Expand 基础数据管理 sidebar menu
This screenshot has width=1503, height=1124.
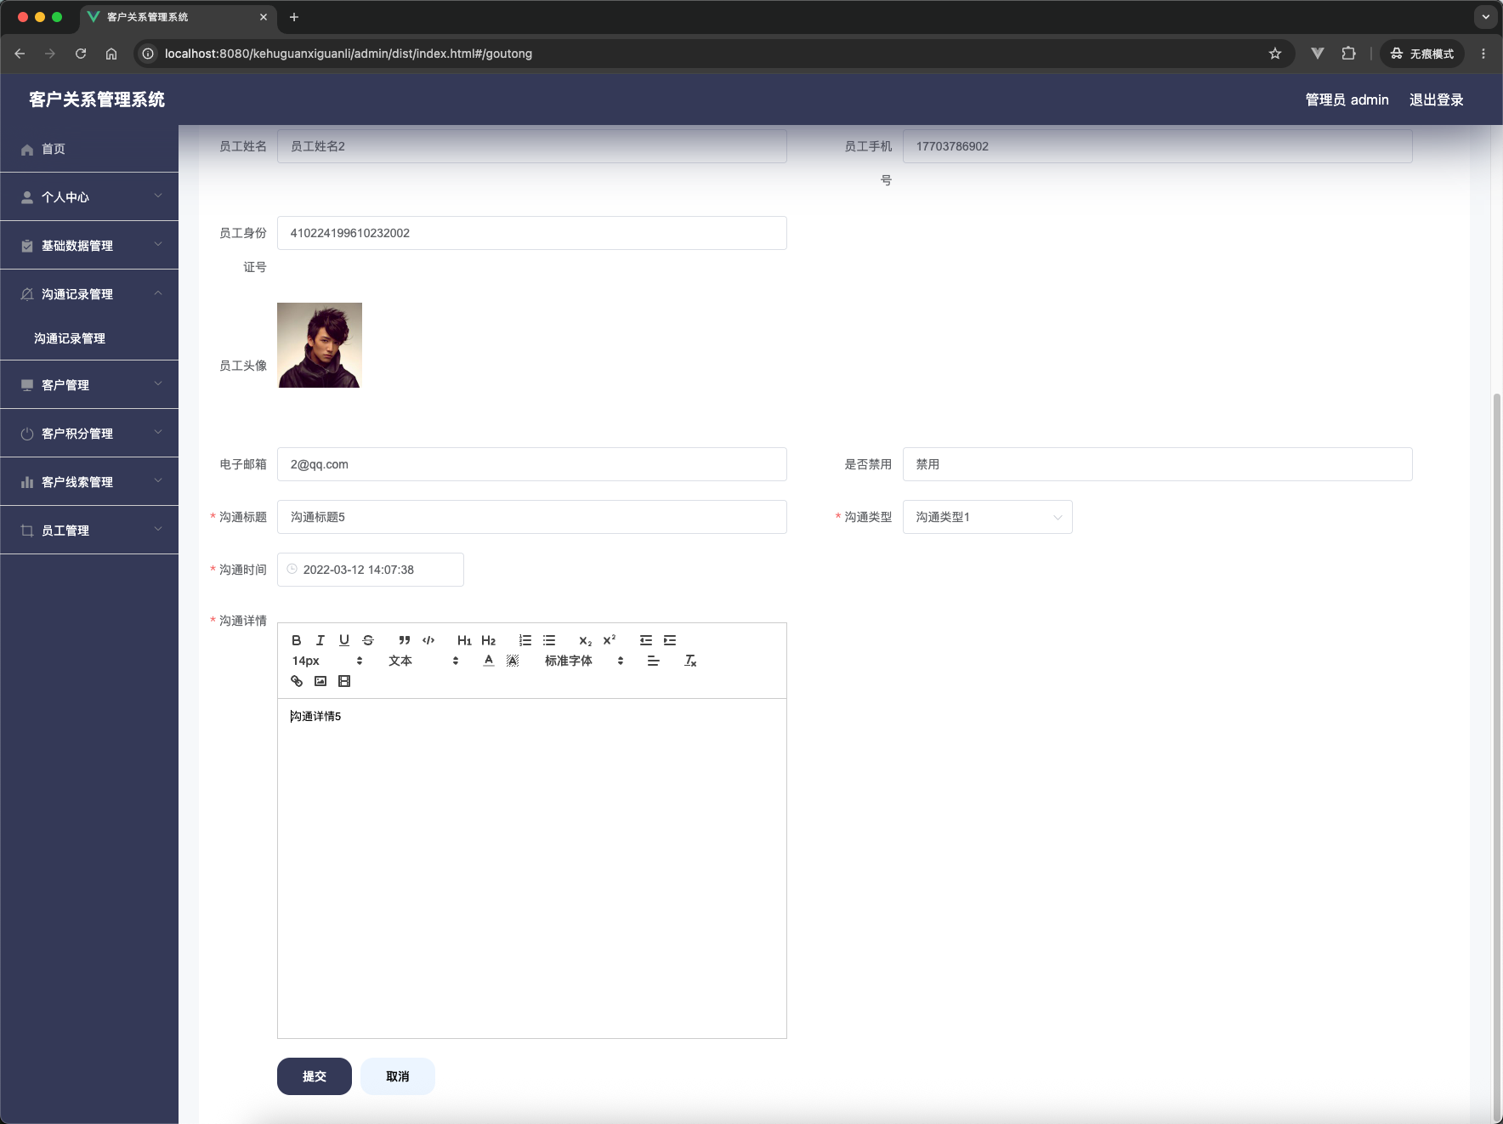coord(89,245)
